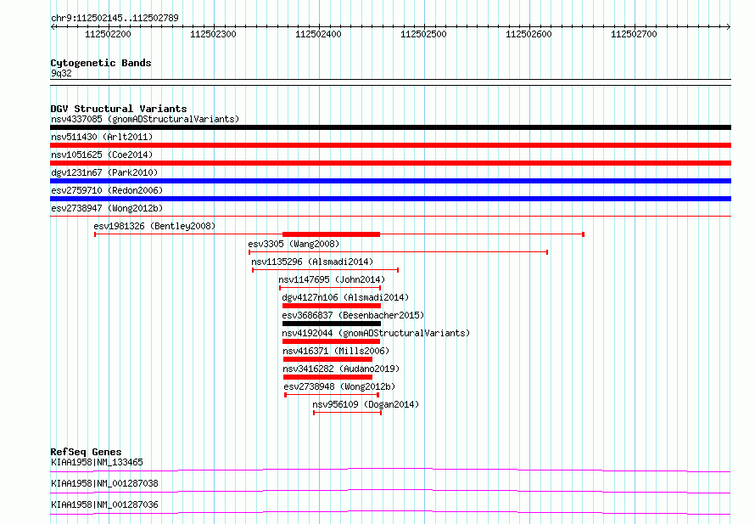Image resolution: width=755 pixels, height=524 pixels.
Task: Click the thin red line of esv3305
Action: [x=398, y=252]
